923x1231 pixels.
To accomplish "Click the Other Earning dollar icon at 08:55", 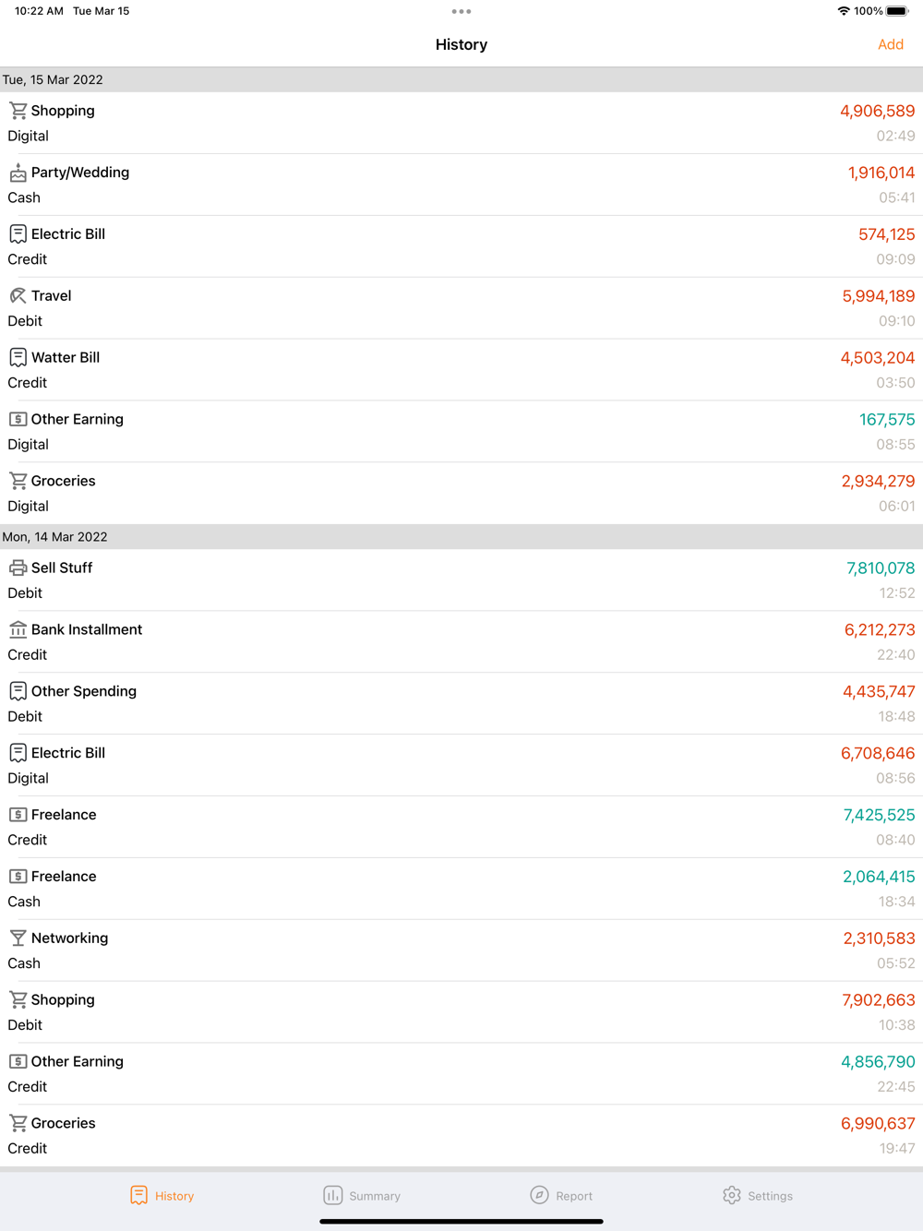I will [18, 420].
